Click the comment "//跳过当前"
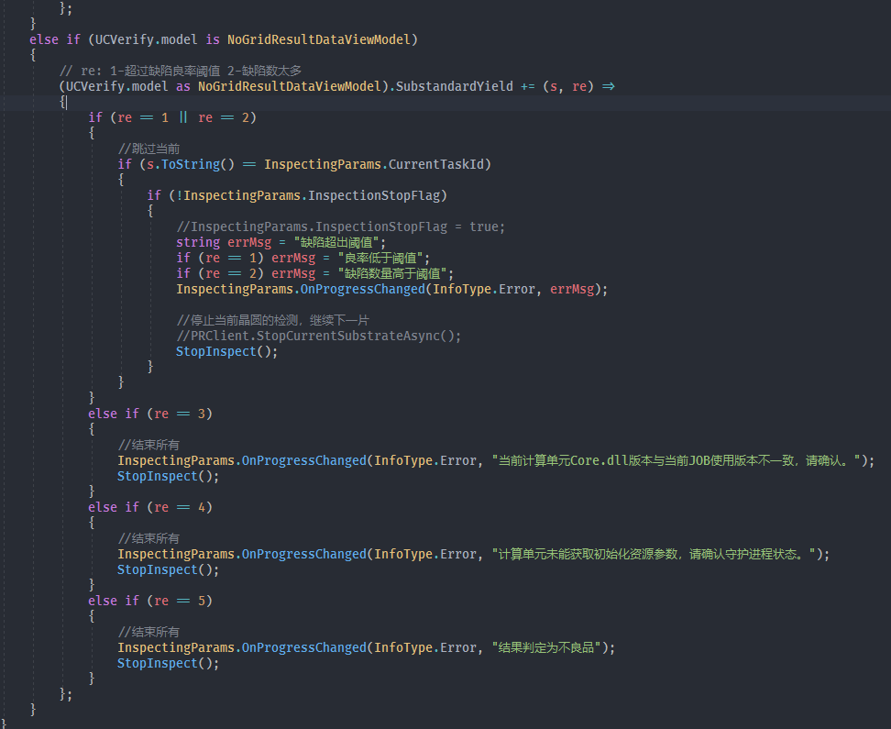Viewport: 891px width, 729px height. click(x=148, y=149)
